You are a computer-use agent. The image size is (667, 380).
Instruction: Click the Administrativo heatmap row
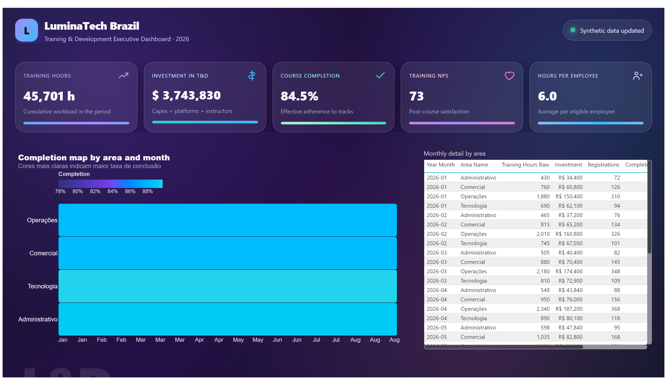(x=227, y=319)
